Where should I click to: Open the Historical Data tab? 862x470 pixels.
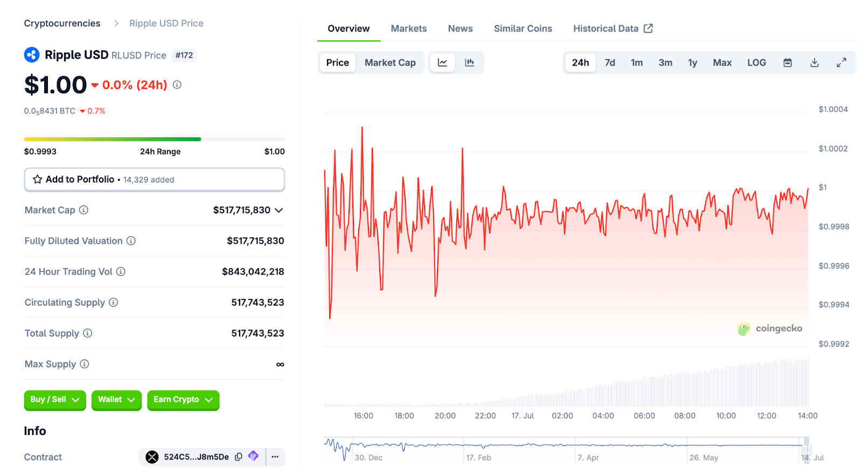[x=613, y=29]
